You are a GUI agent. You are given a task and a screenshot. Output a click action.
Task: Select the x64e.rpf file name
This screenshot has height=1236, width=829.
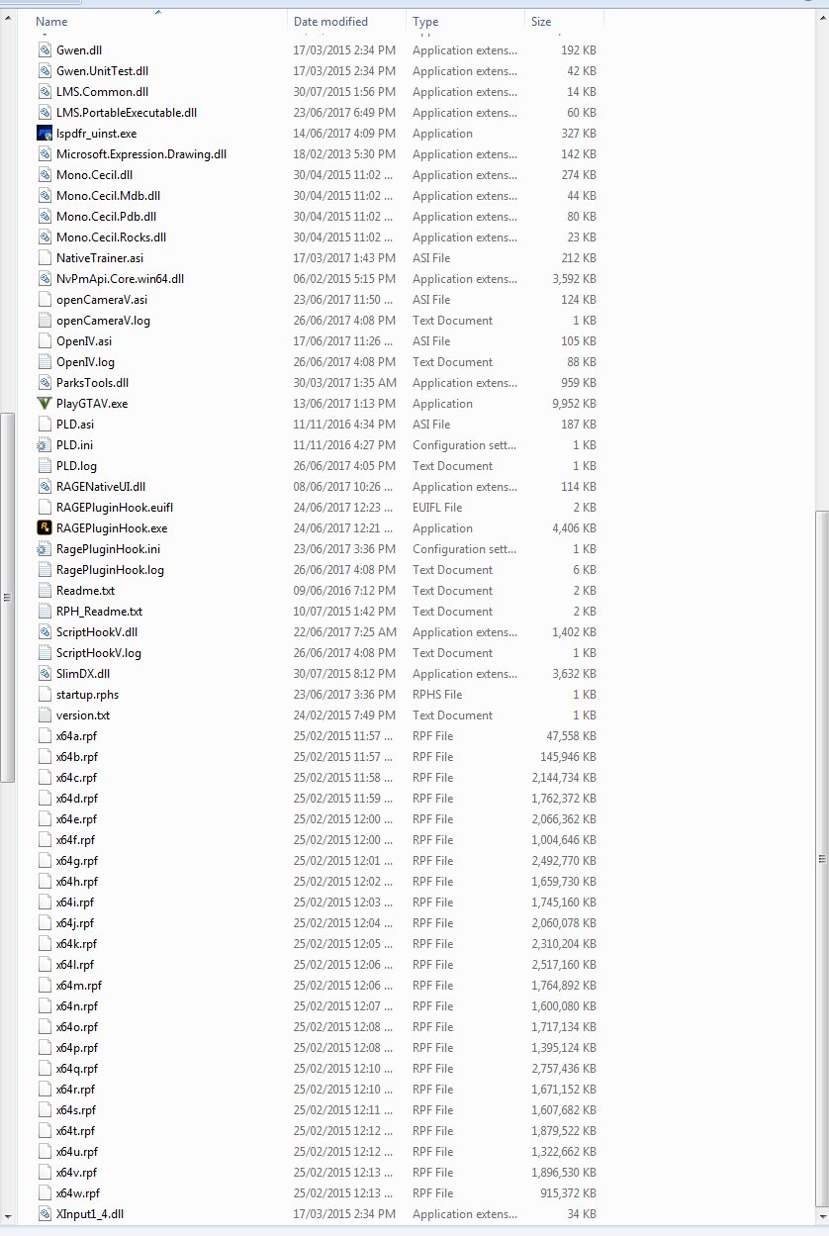tap(77, 818)
